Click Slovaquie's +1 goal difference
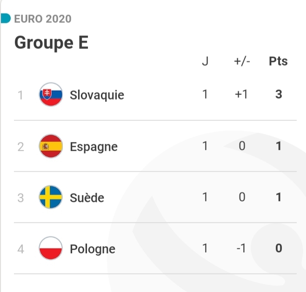The width and height of the screenshot is (306, 292). 241,94
